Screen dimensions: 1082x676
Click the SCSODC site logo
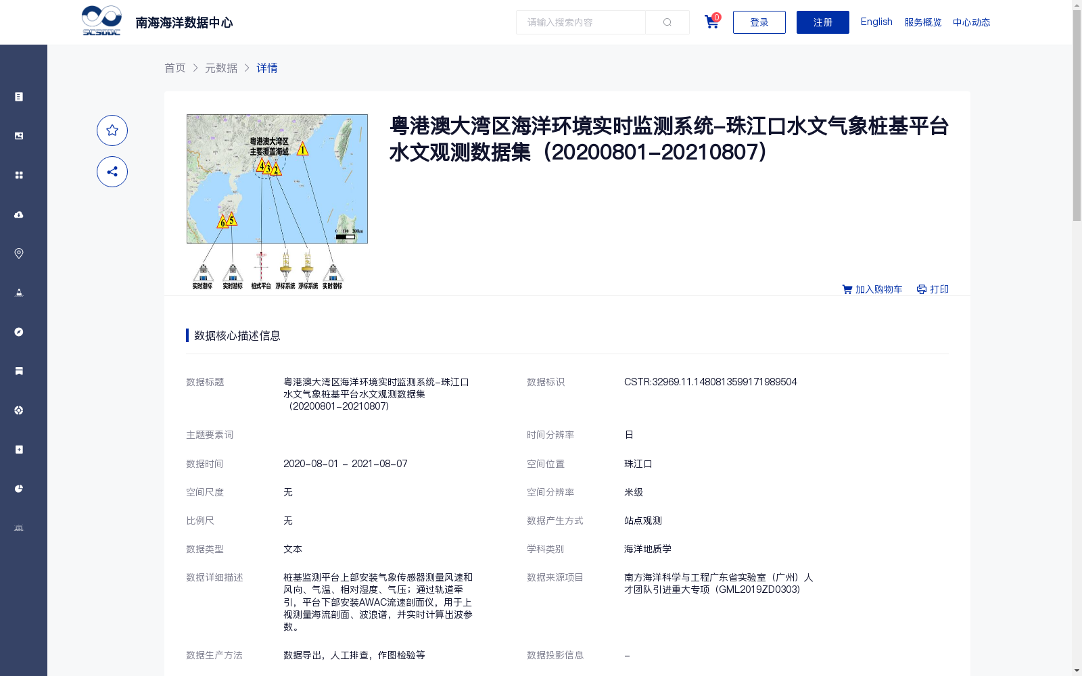101,21
